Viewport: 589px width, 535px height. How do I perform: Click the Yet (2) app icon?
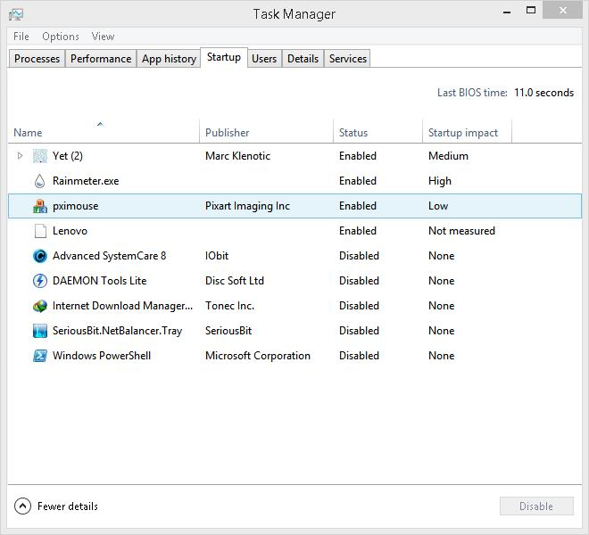tap(40, 156)
